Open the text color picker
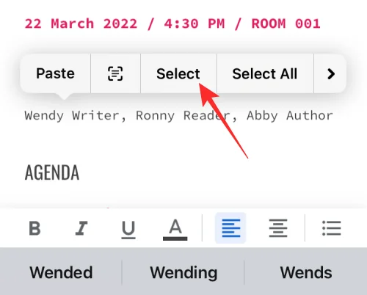This screenshot has width=367, height=295. tap(175, 230)
